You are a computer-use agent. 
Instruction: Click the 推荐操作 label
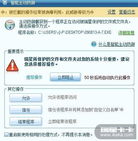pos(34,77)
